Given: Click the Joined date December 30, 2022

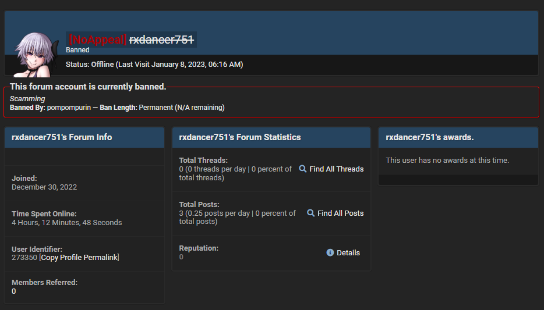Looking at the screenshot, I should click(44, 187).
